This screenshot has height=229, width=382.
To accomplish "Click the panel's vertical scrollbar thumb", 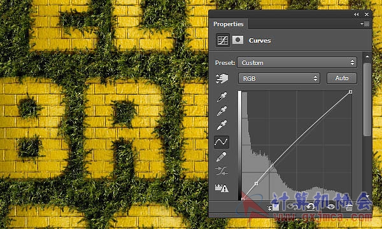I will 367,99.
